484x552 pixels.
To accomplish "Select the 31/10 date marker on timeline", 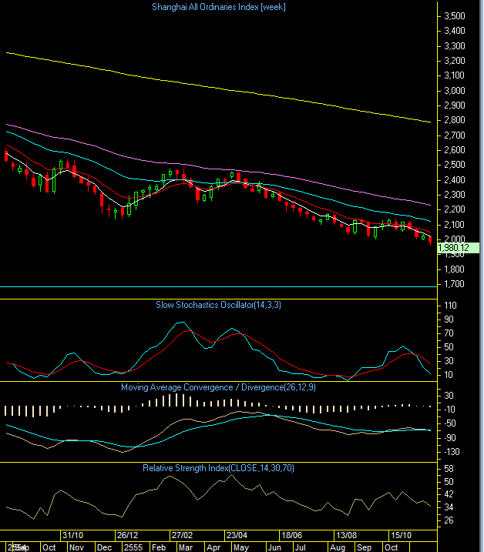I will tap(72, 535).
